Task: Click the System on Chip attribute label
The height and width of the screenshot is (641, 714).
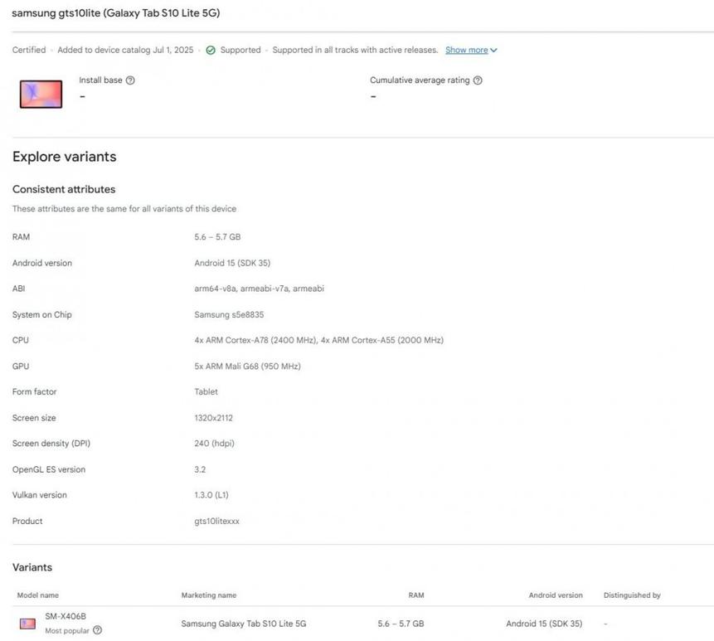Action: (42, 314)
